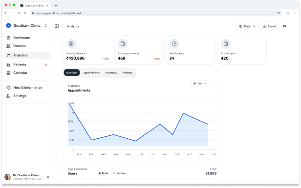
Task: Expand Dr. Goutham Palani profile menu
Action: click(x=48, y=177)
